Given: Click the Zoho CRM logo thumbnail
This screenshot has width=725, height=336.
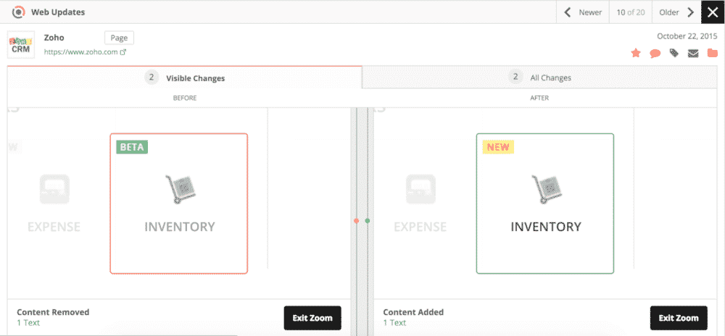Looking at the screenshot, I should pyautogui.click(x=22, y=45).
